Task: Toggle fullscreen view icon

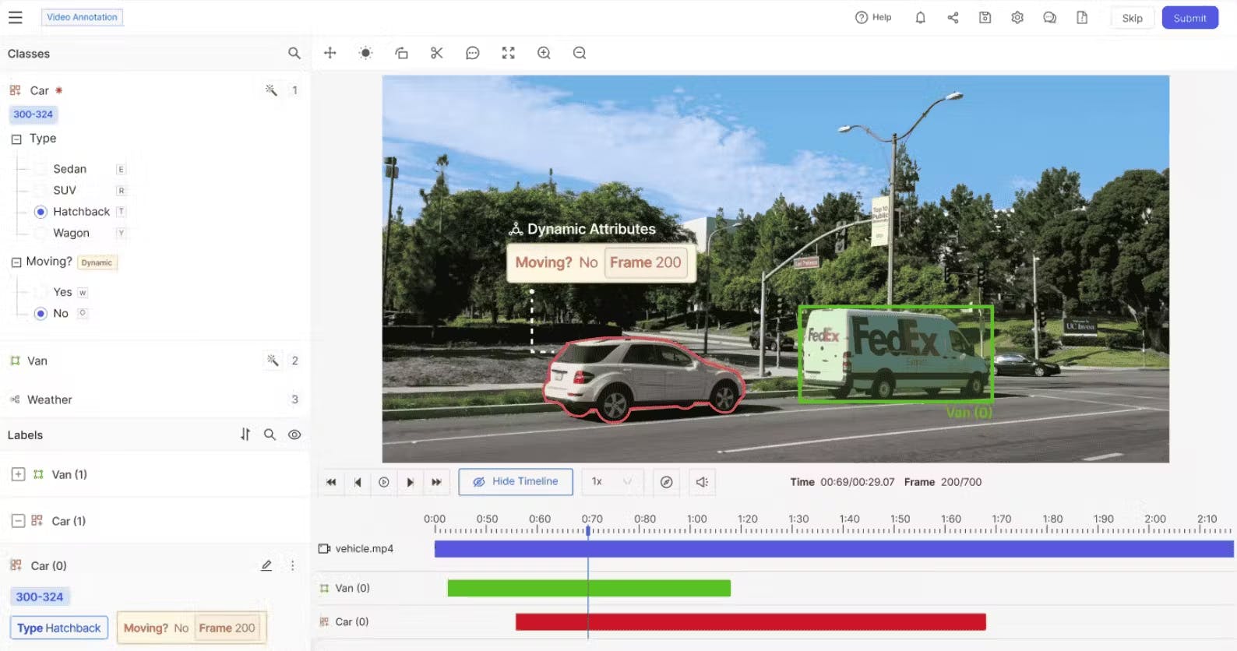Action: [x=508, y=53]
